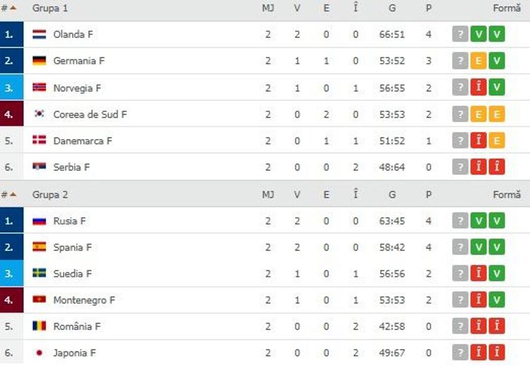Click the last red Î badge in Serbia F row

[496, 167]
